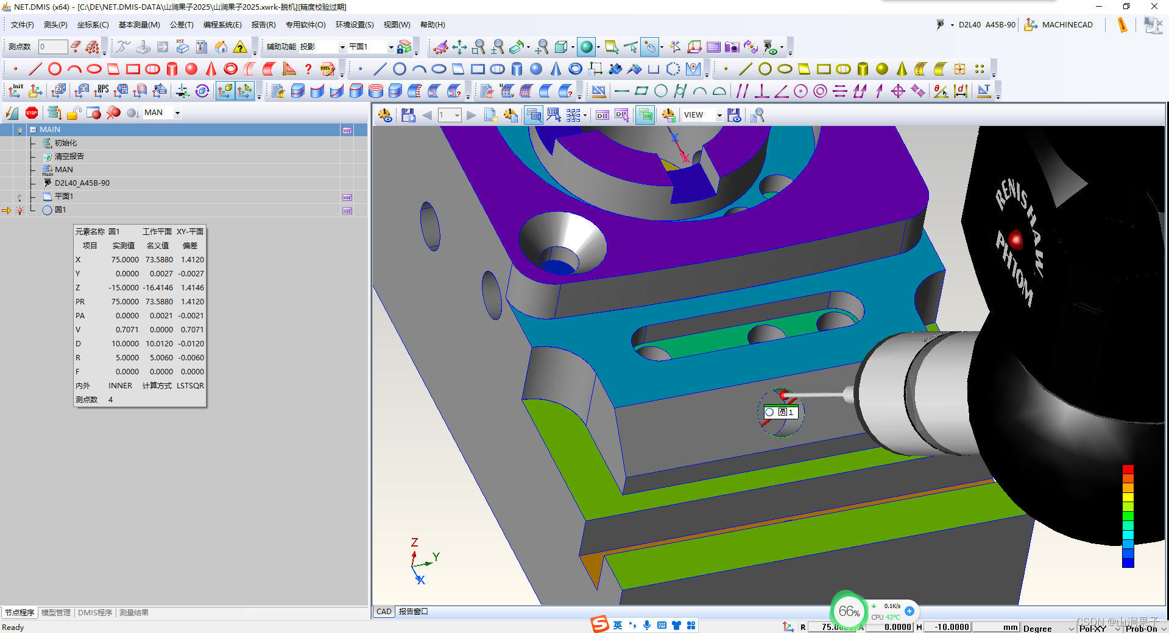The width and height of the screenshot is (1169, 633).
Task: Open the 文件(F) menu
Action: point(23,25)
